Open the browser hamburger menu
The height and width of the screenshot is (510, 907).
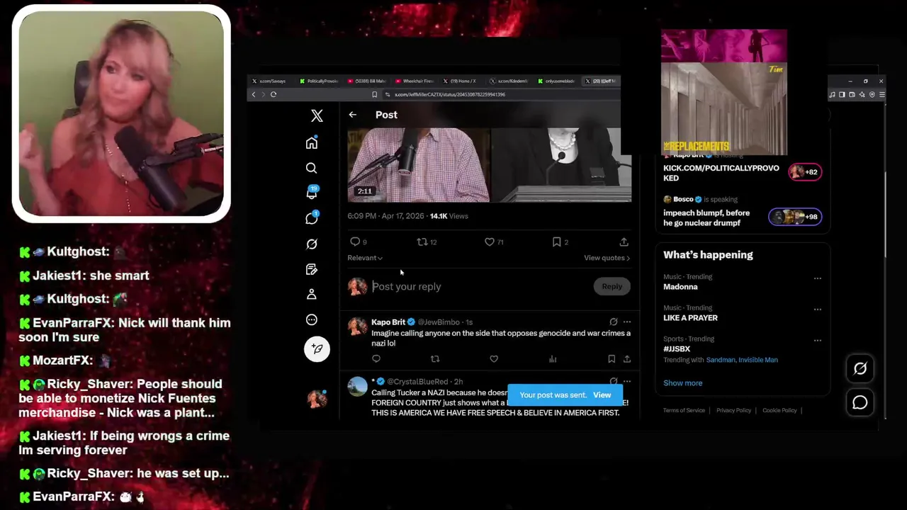(x=881, y=94)
